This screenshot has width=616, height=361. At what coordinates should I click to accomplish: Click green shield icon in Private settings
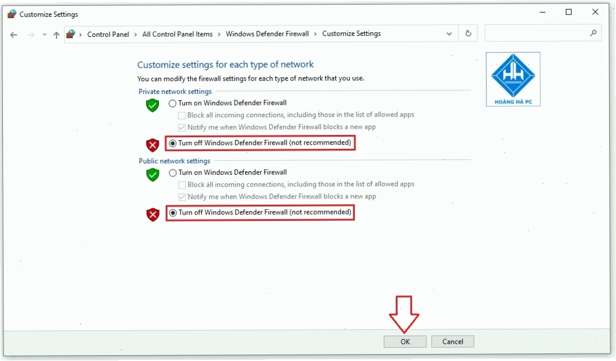[153, 105]
